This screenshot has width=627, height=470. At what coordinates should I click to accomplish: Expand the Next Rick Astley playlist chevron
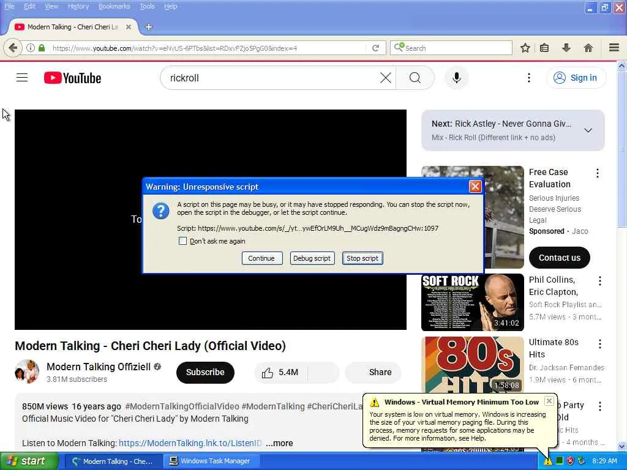[x=588, y=130]
